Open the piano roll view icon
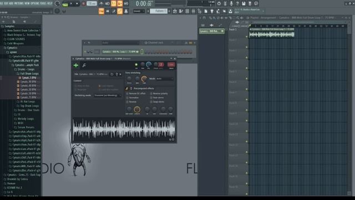Image resolution: width=355 pixels, height=200 pixels. tap(181, 11)
